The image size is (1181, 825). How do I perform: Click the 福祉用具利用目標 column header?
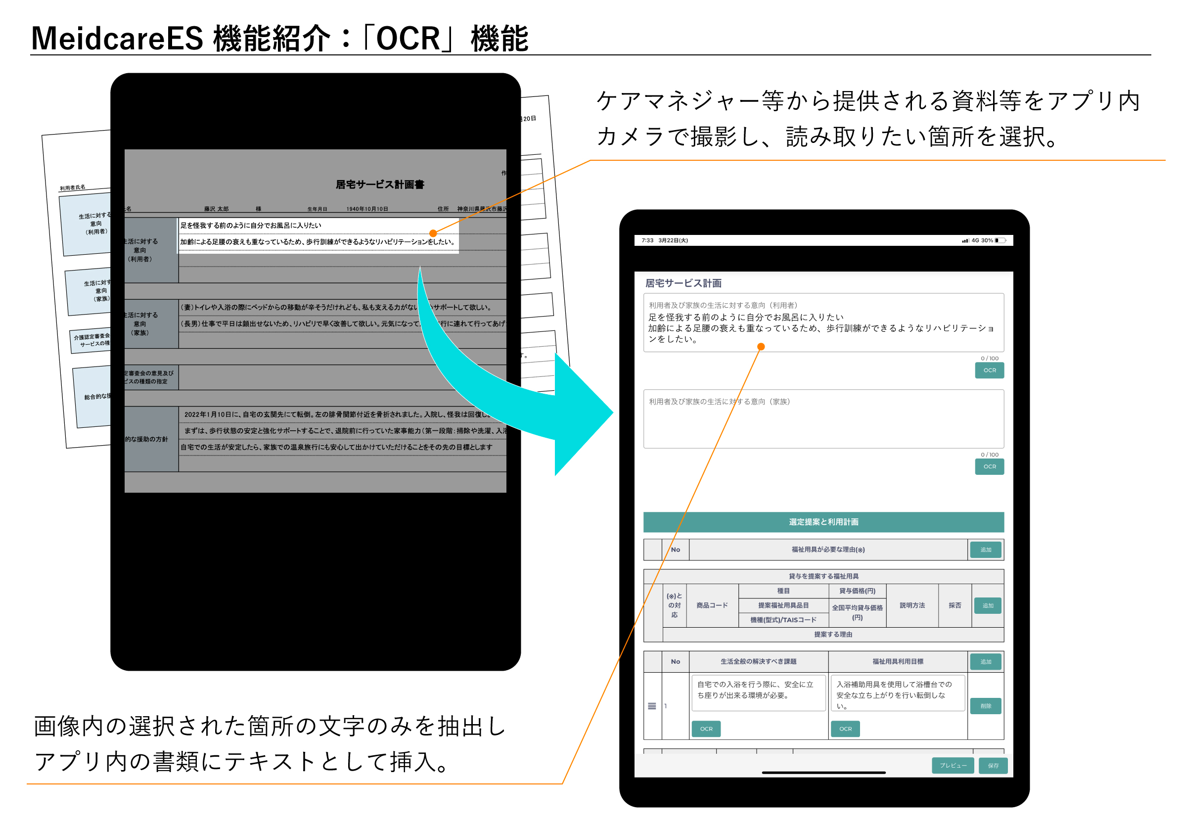point(898,662)
